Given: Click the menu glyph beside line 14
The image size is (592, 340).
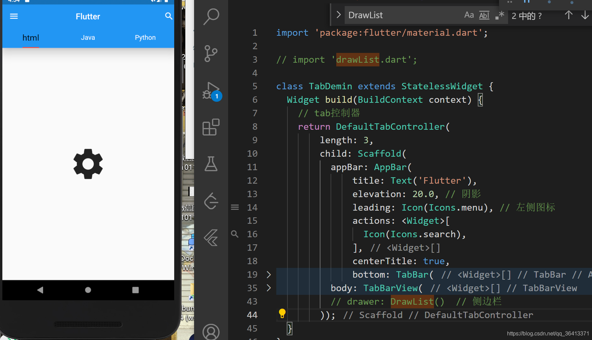Looking at the screenshot, I should click(x=235, y=207).
